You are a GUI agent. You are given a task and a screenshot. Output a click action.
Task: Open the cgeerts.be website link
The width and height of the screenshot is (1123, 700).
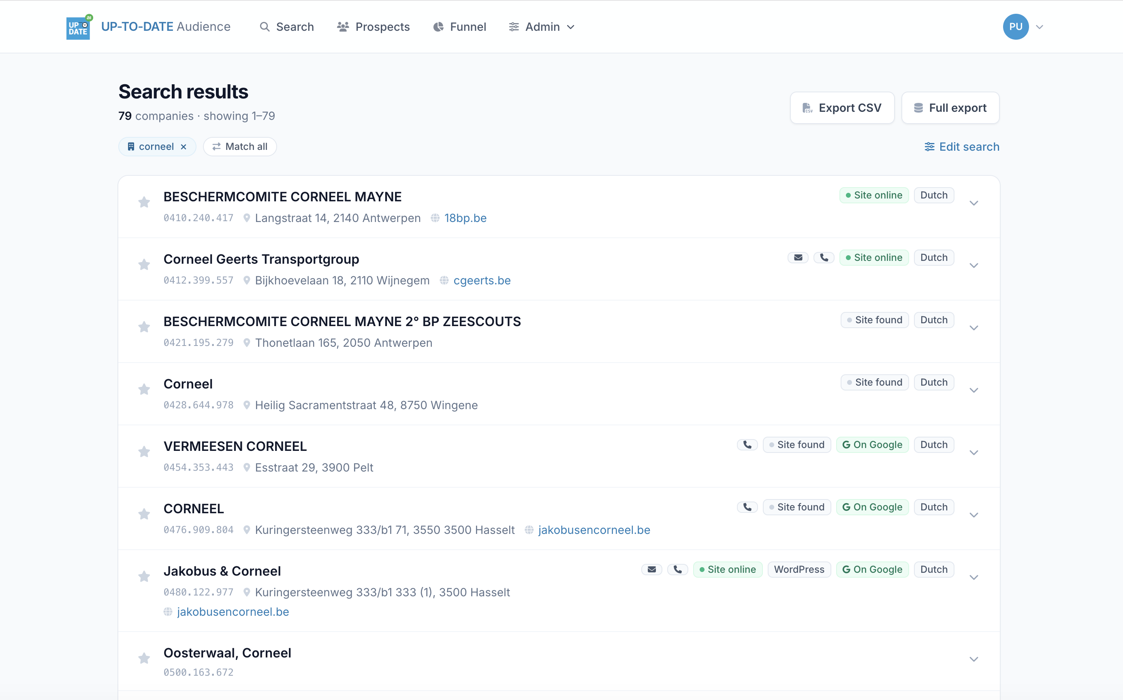[x=482, y=281]
